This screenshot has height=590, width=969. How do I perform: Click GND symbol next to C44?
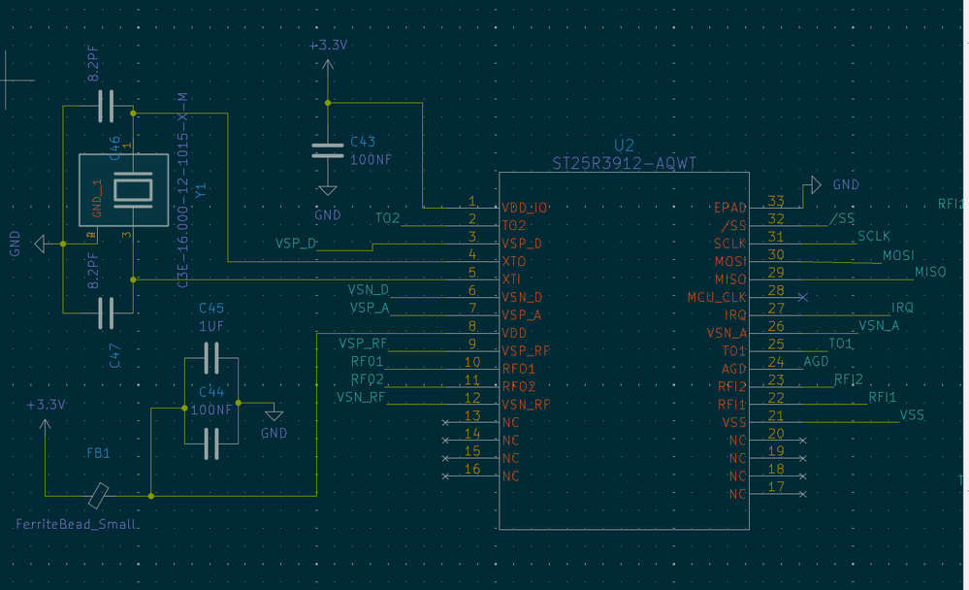pyautogui.click(x=274, y=415)
